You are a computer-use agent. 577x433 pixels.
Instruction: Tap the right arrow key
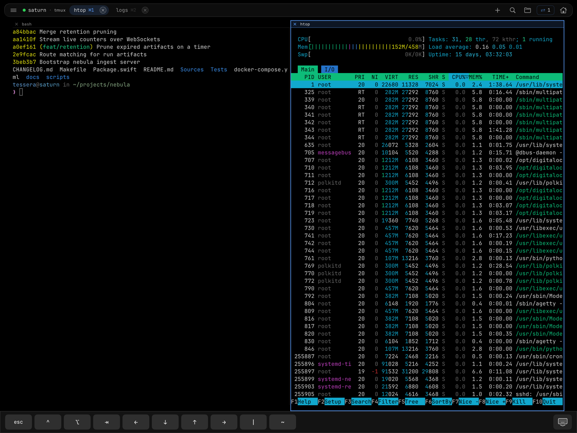point(224,422)
